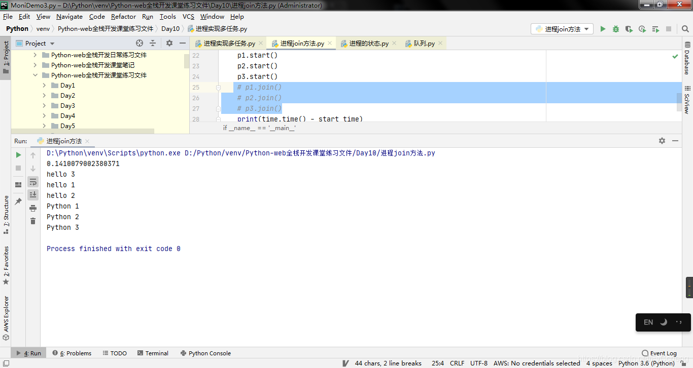Viewport: 693px width, 368px height.
Task: Click the green inspection checkmark in editor
Action: (675, 56)
